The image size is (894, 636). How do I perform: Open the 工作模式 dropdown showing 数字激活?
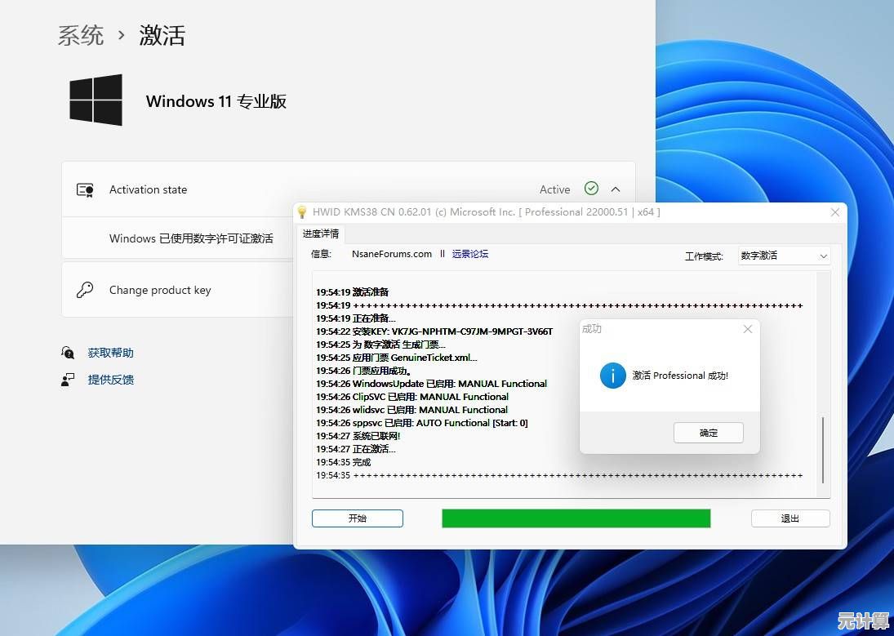coord(784,256)
